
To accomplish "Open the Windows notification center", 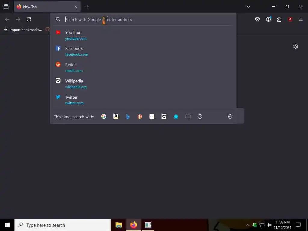I will click(298, 225).
